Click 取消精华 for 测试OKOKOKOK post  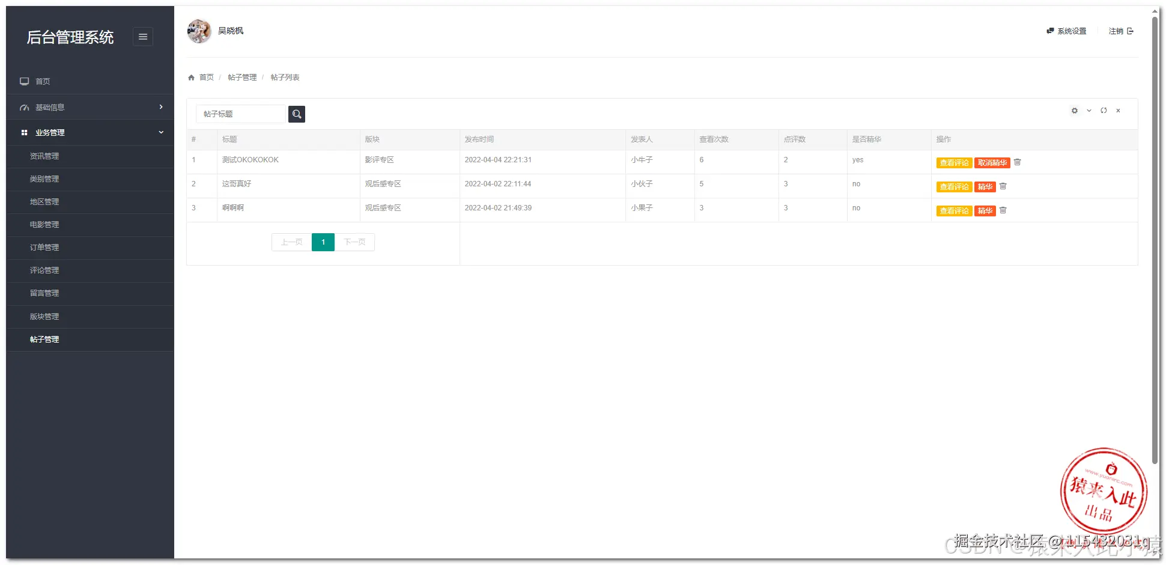click(992, 163)
